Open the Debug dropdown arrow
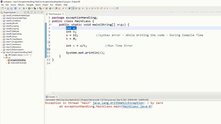This screenshot has height=124, width=221. coord(26,8)
